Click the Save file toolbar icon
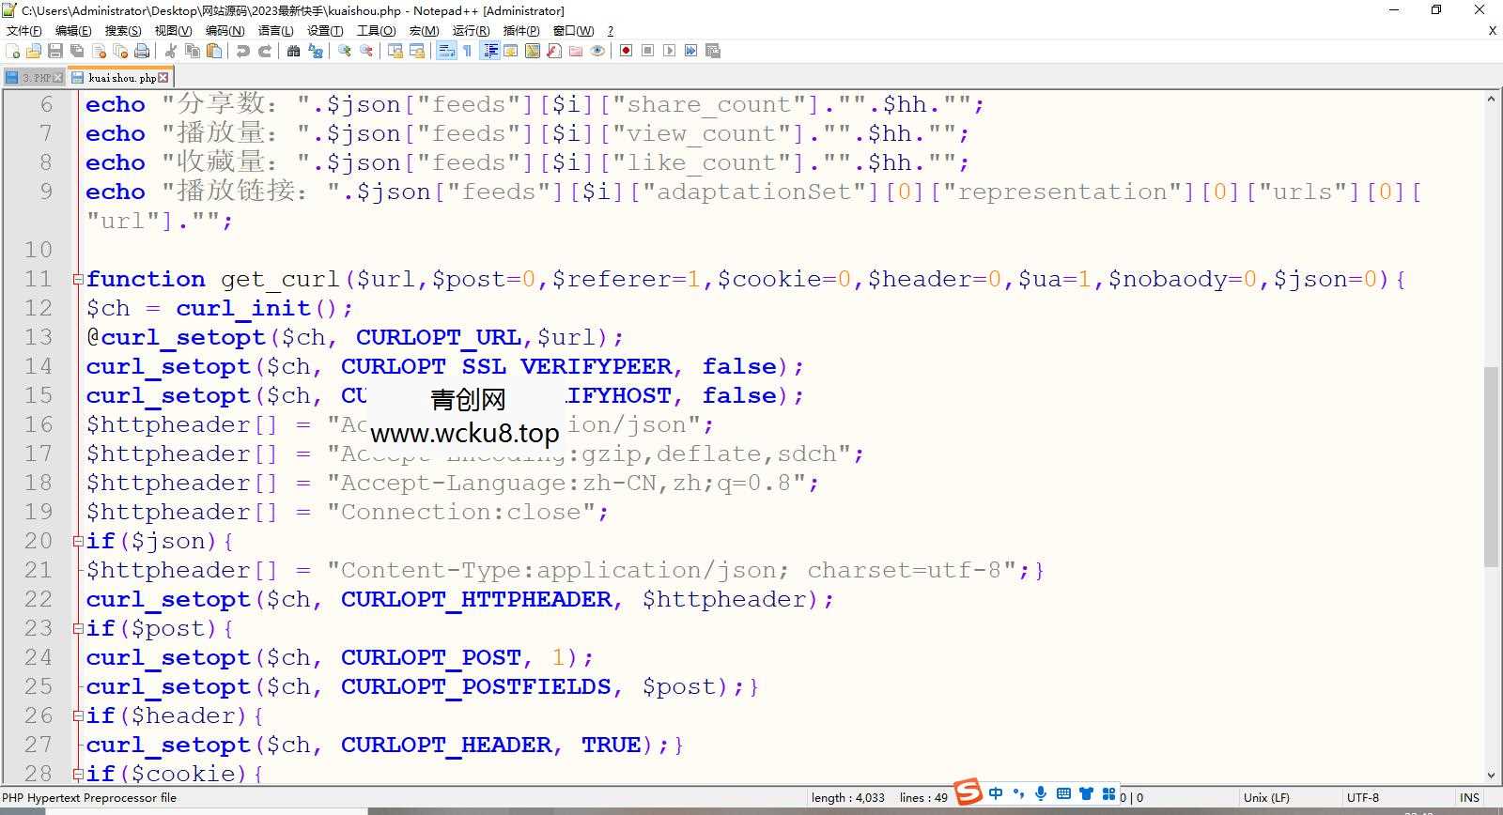Screen dimensions: 1503x815 (x=55, y=51)
